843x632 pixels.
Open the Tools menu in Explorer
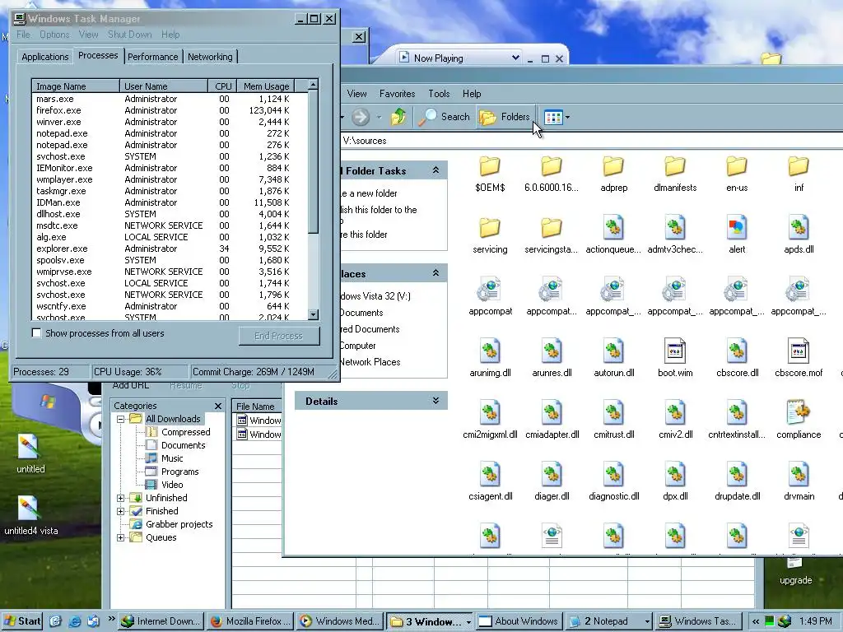coord(439,94)
